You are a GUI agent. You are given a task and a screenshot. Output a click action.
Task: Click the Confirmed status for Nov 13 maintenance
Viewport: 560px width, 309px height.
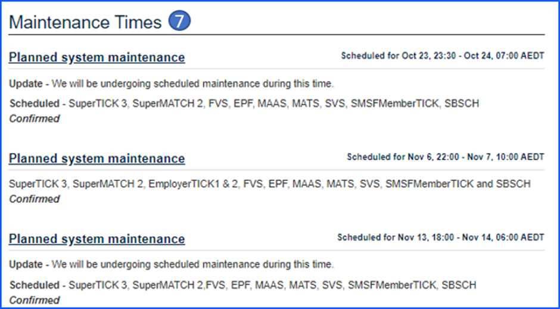click(35, 299)
